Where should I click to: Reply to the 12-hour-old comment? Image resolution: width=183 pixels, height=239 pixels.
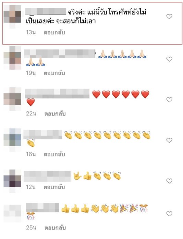tap(54, 187)
